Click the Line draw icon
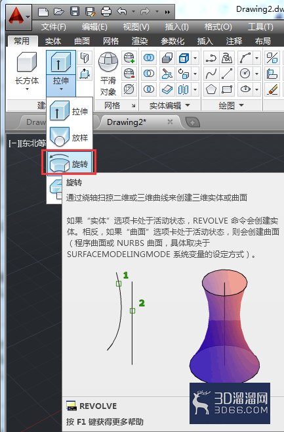Screen dimensions: 284x432 [228, 74]
